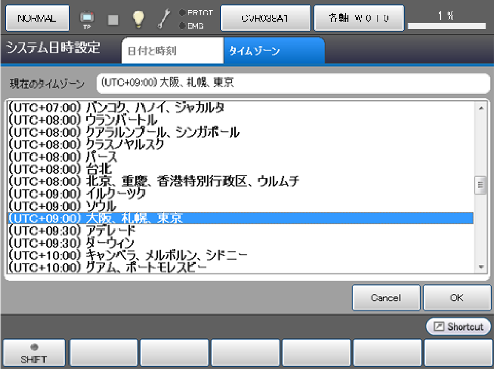
Task: Click the Cancel button
Action: pos(386,298)
